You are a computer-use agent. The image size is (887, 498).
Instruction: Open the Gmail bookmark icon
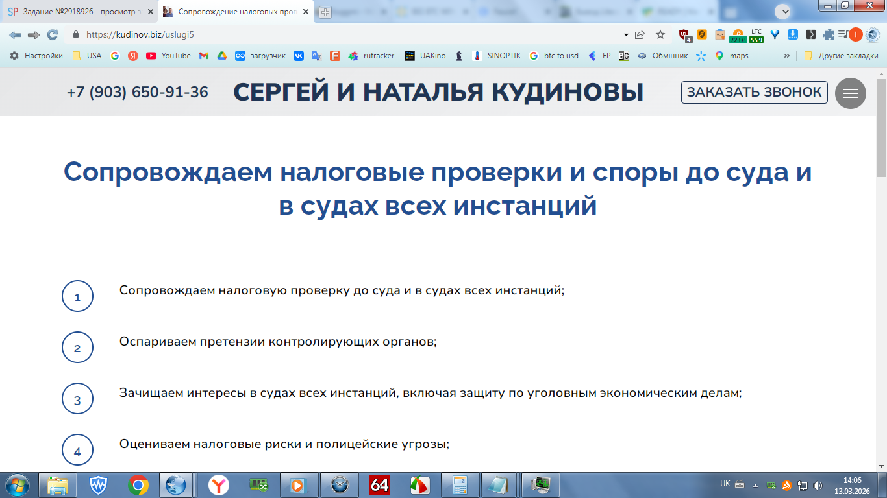point(204,56)
